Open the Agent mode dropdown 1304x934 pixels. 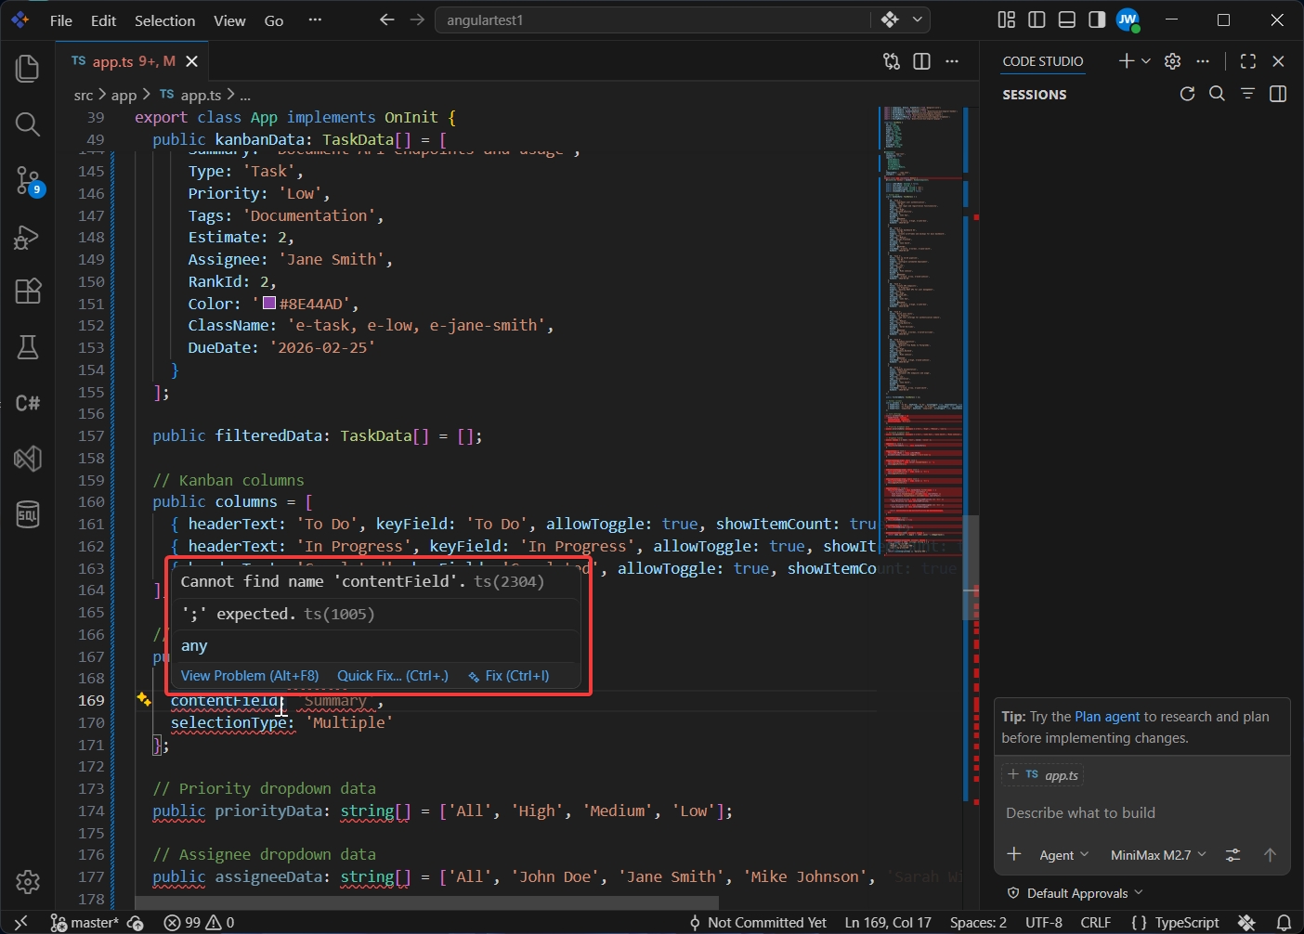point(1063,855)
